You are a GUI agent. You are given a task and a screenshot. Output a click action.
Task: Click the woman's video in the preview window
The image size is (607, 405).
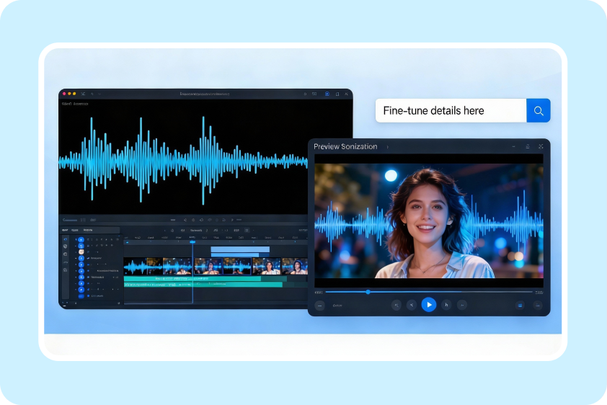(x=428, y=221)
